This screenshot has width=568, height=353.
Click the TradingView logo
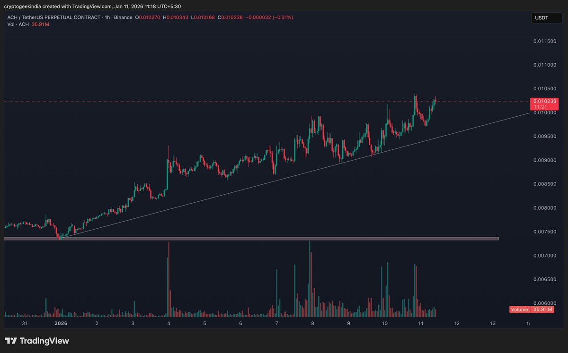37,341
